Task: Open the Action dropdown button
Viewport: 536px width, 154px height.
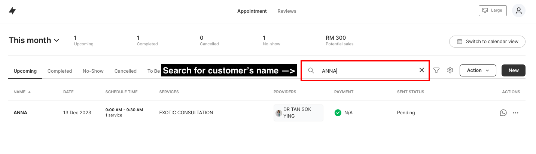Action: point(478,70)
